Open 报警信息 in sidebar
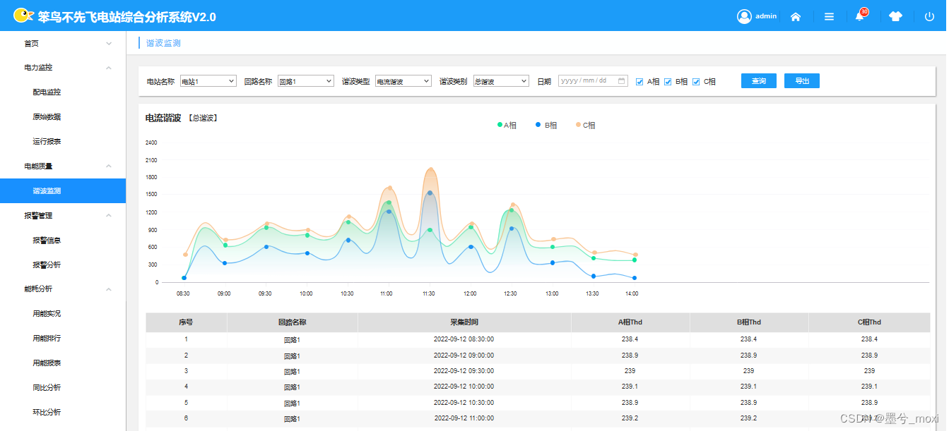The image size is (949, 431). [x=47, y=241]
